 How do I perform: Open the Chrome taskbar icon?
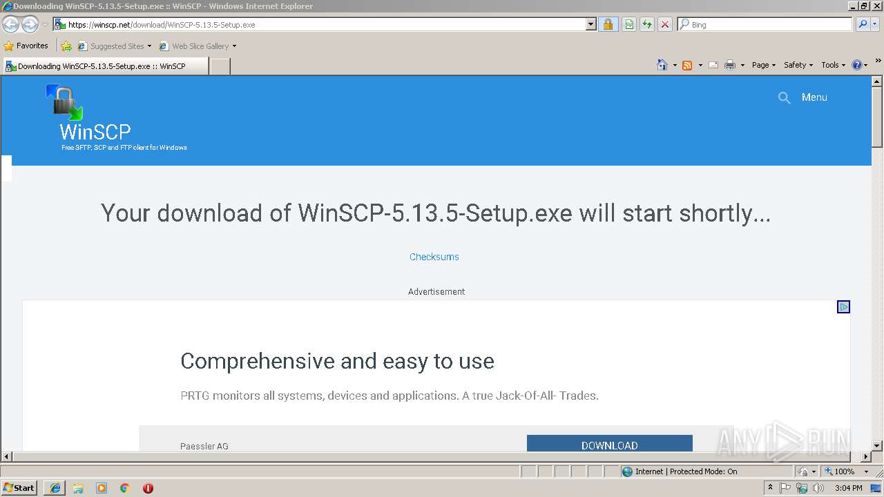(125, 488)
